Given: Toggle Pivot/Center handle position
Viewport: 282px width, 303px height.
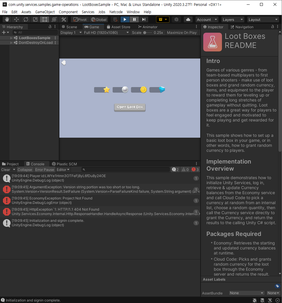Looking at the screenshot, I should tap(80, 19).
